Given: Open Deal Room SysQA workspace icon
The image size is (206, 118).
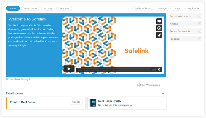Looking at the screenshot, I should click(93, 103).
